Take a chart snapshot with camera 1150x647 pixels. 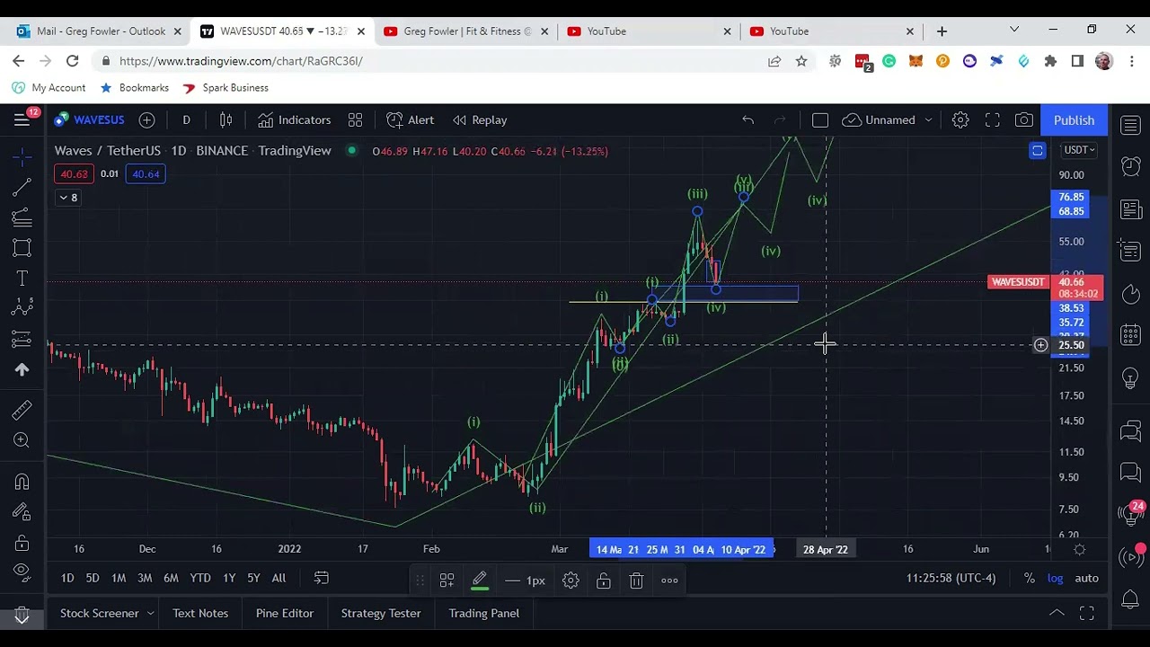click(1024, 120)
